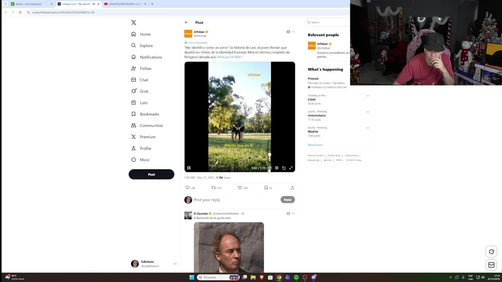
Task: Click the Grok icon on infobae post
Action: pyautogui.click(x=288, y=32)
